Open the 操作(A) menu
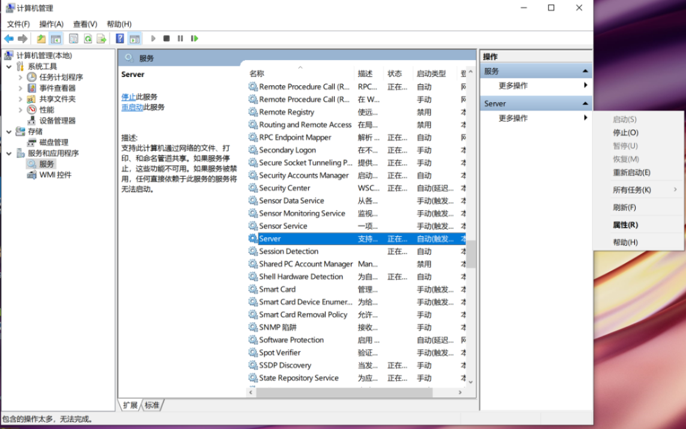Image resolution: width=686 pixels, height=429 pixels. (51, 24)
